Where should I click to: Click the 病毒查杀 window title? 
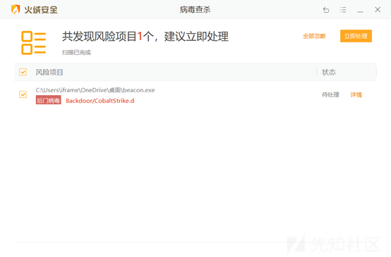[195, 10]
